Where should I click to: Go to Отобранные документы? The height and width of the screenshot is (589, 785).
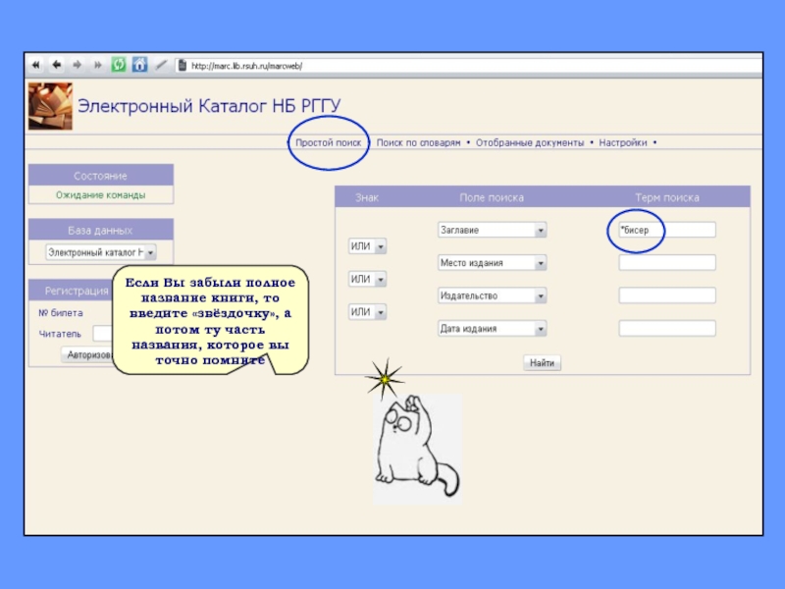[x=530, y=142]
